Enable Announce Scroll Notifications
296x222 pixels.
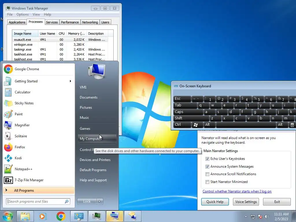pyautogui.click(x=207, y=174)
